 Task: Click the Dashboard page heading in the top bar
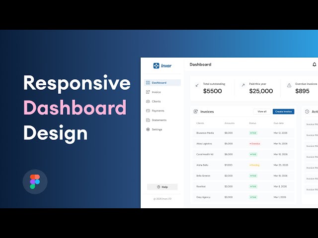pyautogui.click(x=200, y=64)
